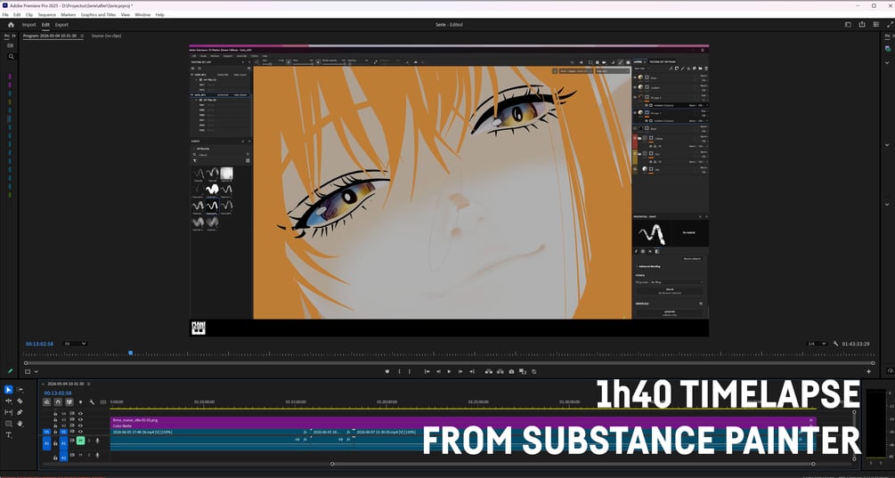Click Add Marker in Program Monitor
The image size is (895, 478).
pos(387,371)
